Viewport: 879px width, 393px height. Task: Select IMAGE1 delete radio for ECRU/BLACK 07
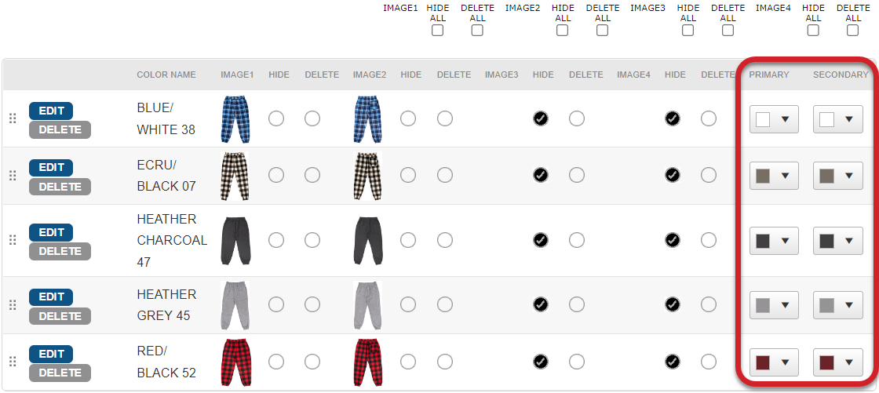coord(312,176)
